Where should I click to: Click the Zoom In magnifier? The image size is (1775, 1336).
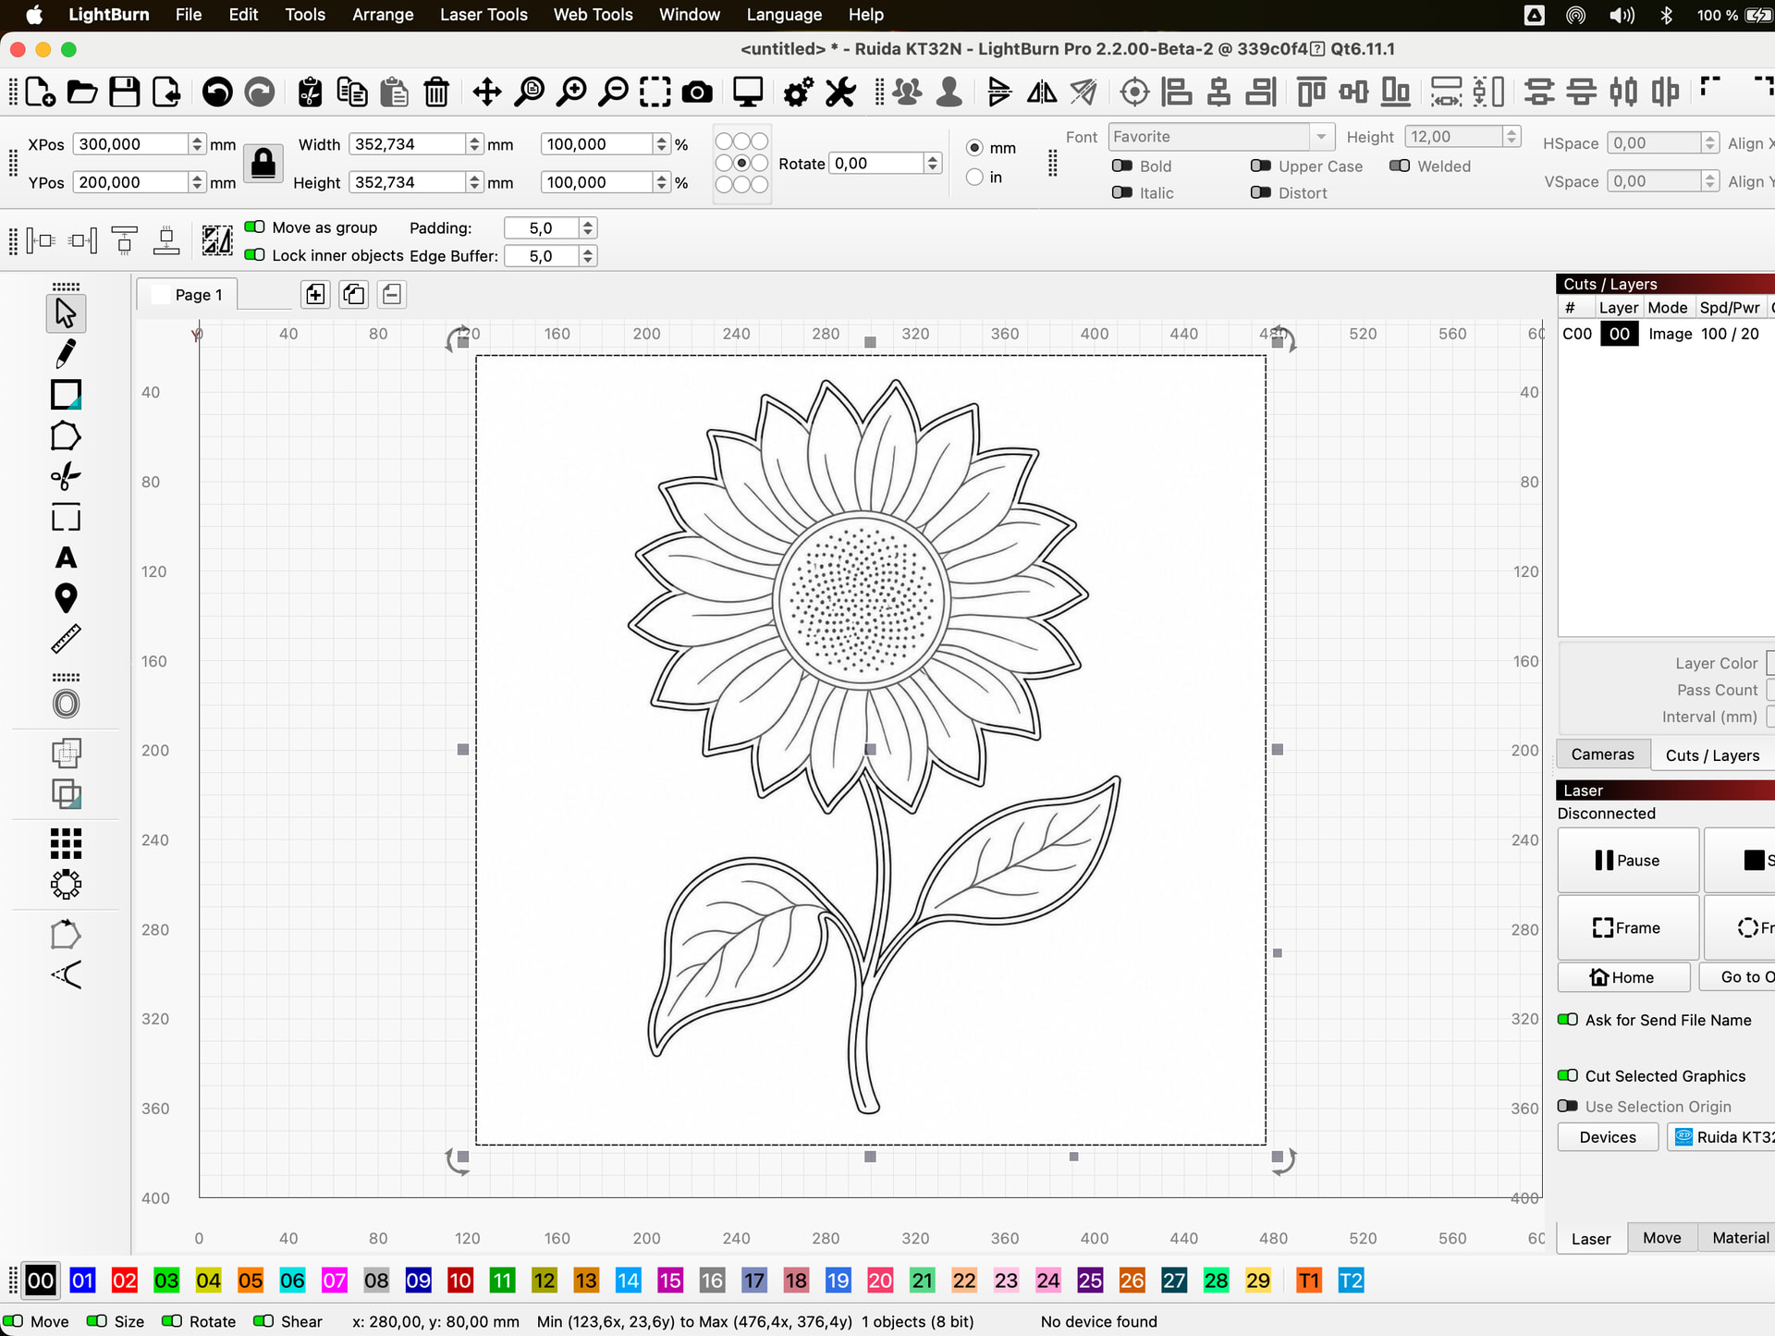pyautogui.click(x=572, y=92)
